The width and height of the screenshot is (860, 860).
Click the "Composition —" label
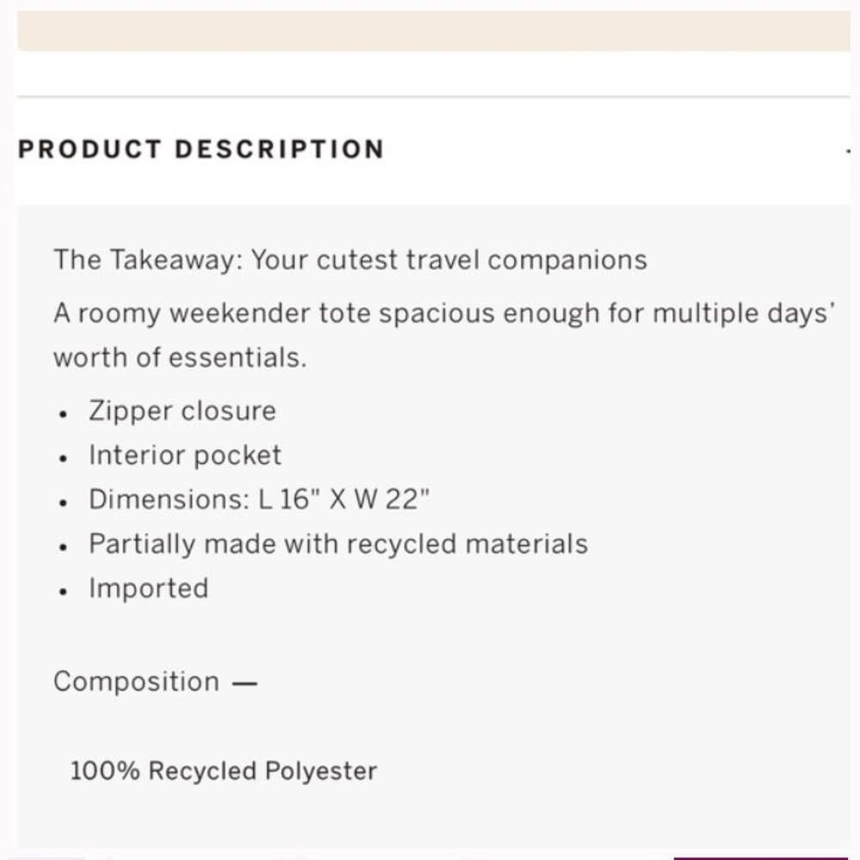[x=156, y=681]
